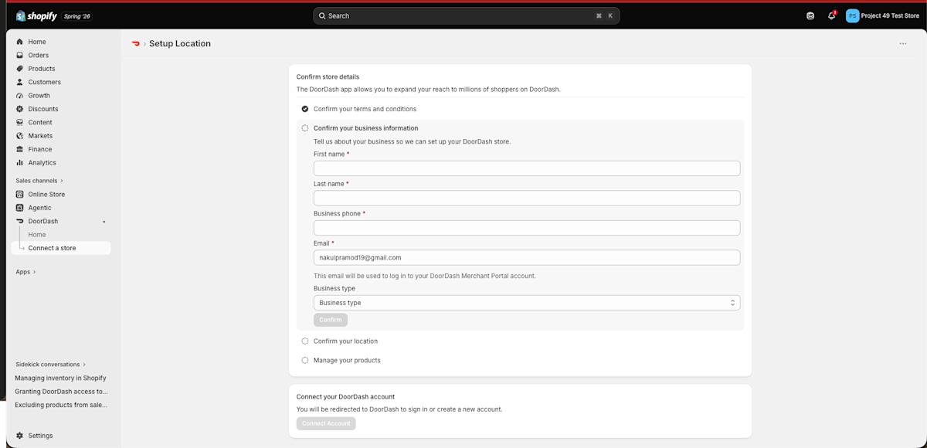Open Managing inventory in Shopify conversation
Image resolution: width=927 pixels, height=448 pixels.
pos(60,378)
